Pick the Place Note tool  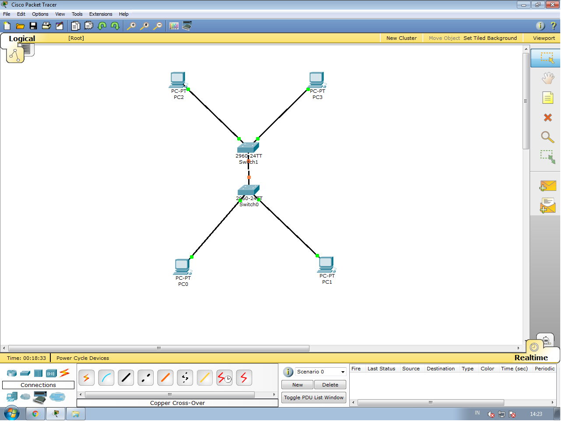(x=548, y=97)
